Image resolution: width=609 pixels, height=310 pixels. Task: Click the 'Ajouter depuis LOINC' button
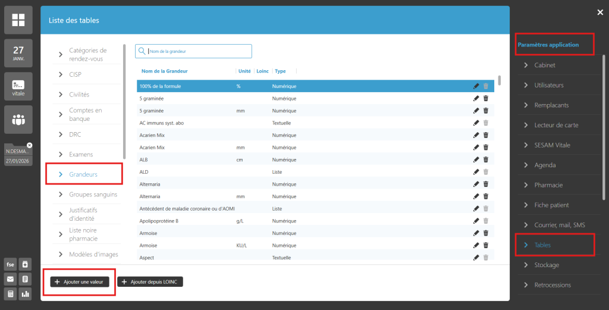tap(150, 282)
